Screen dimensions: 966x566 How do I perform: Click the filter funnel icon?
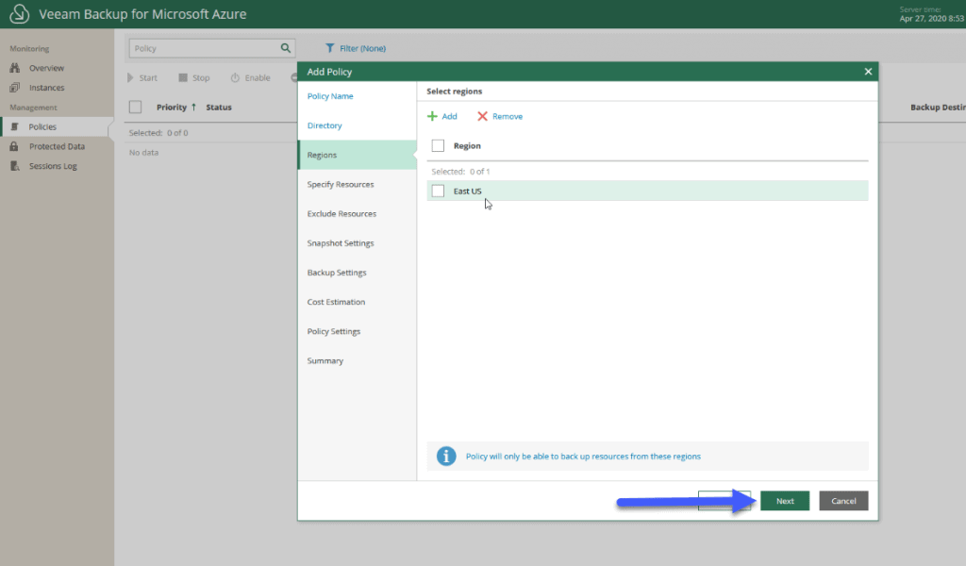coord(329,48)
